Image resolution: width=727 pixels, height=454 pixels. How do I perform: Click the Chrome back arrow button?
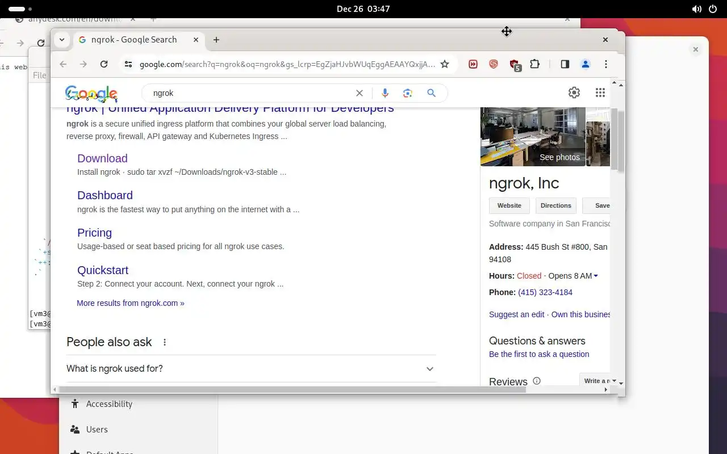(63, 64)
